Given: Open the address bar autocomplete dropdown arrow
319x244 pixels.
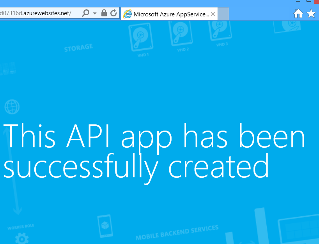Looking at the screenshot, I should click(95, 14).
